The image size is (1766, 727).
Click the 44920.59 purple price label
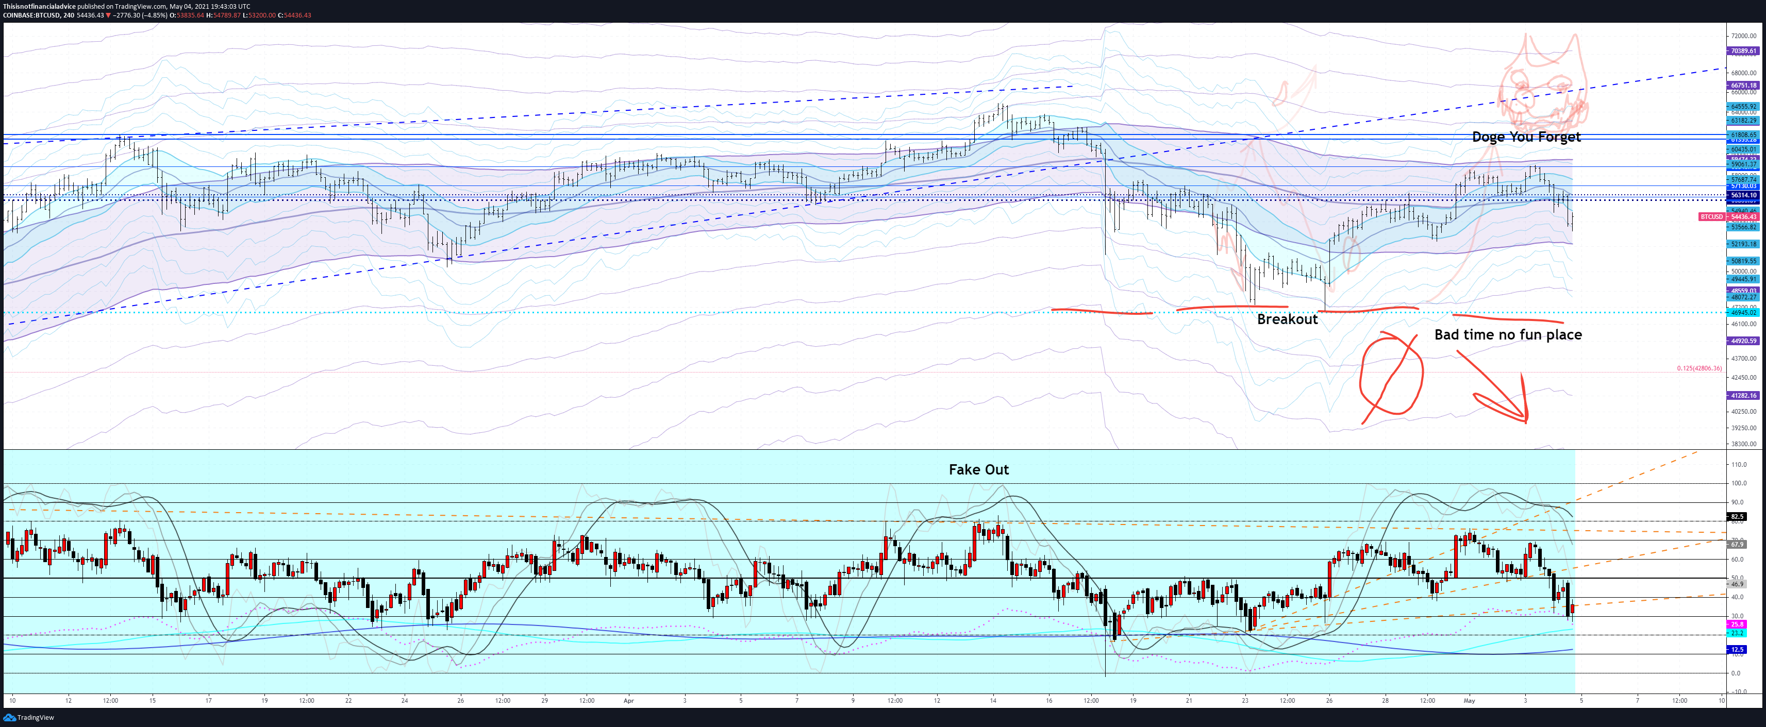1743,341
